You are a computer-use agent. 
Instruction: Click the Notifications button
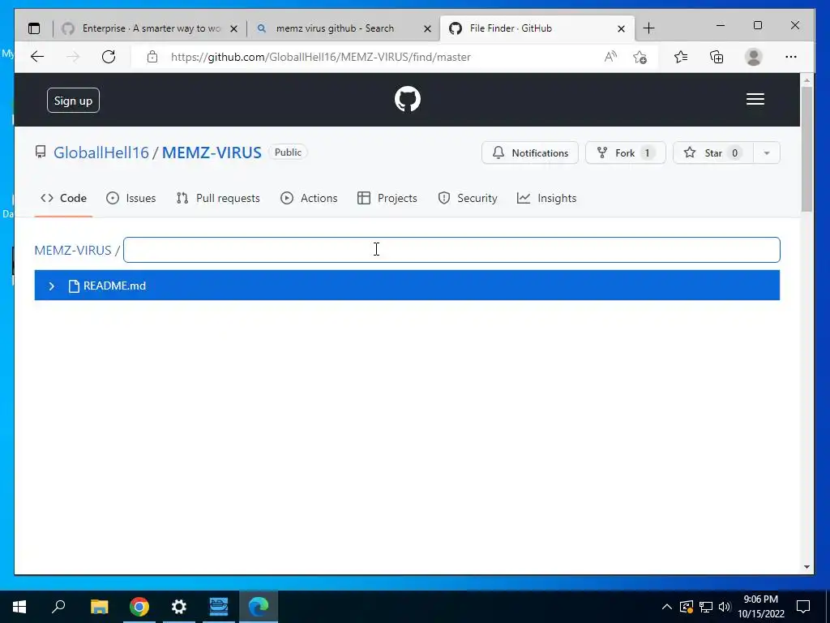[530, 153]
